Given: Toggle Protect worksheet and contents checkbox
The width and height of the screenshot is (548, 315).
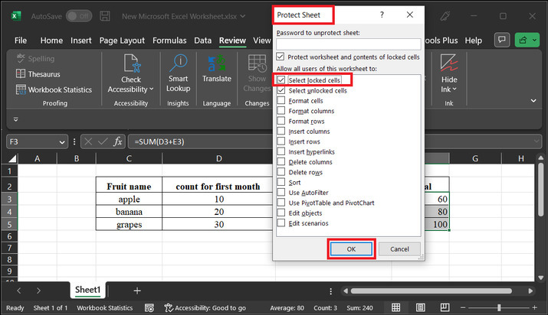Looking at the screenshot, I should [x=281, y=57].
